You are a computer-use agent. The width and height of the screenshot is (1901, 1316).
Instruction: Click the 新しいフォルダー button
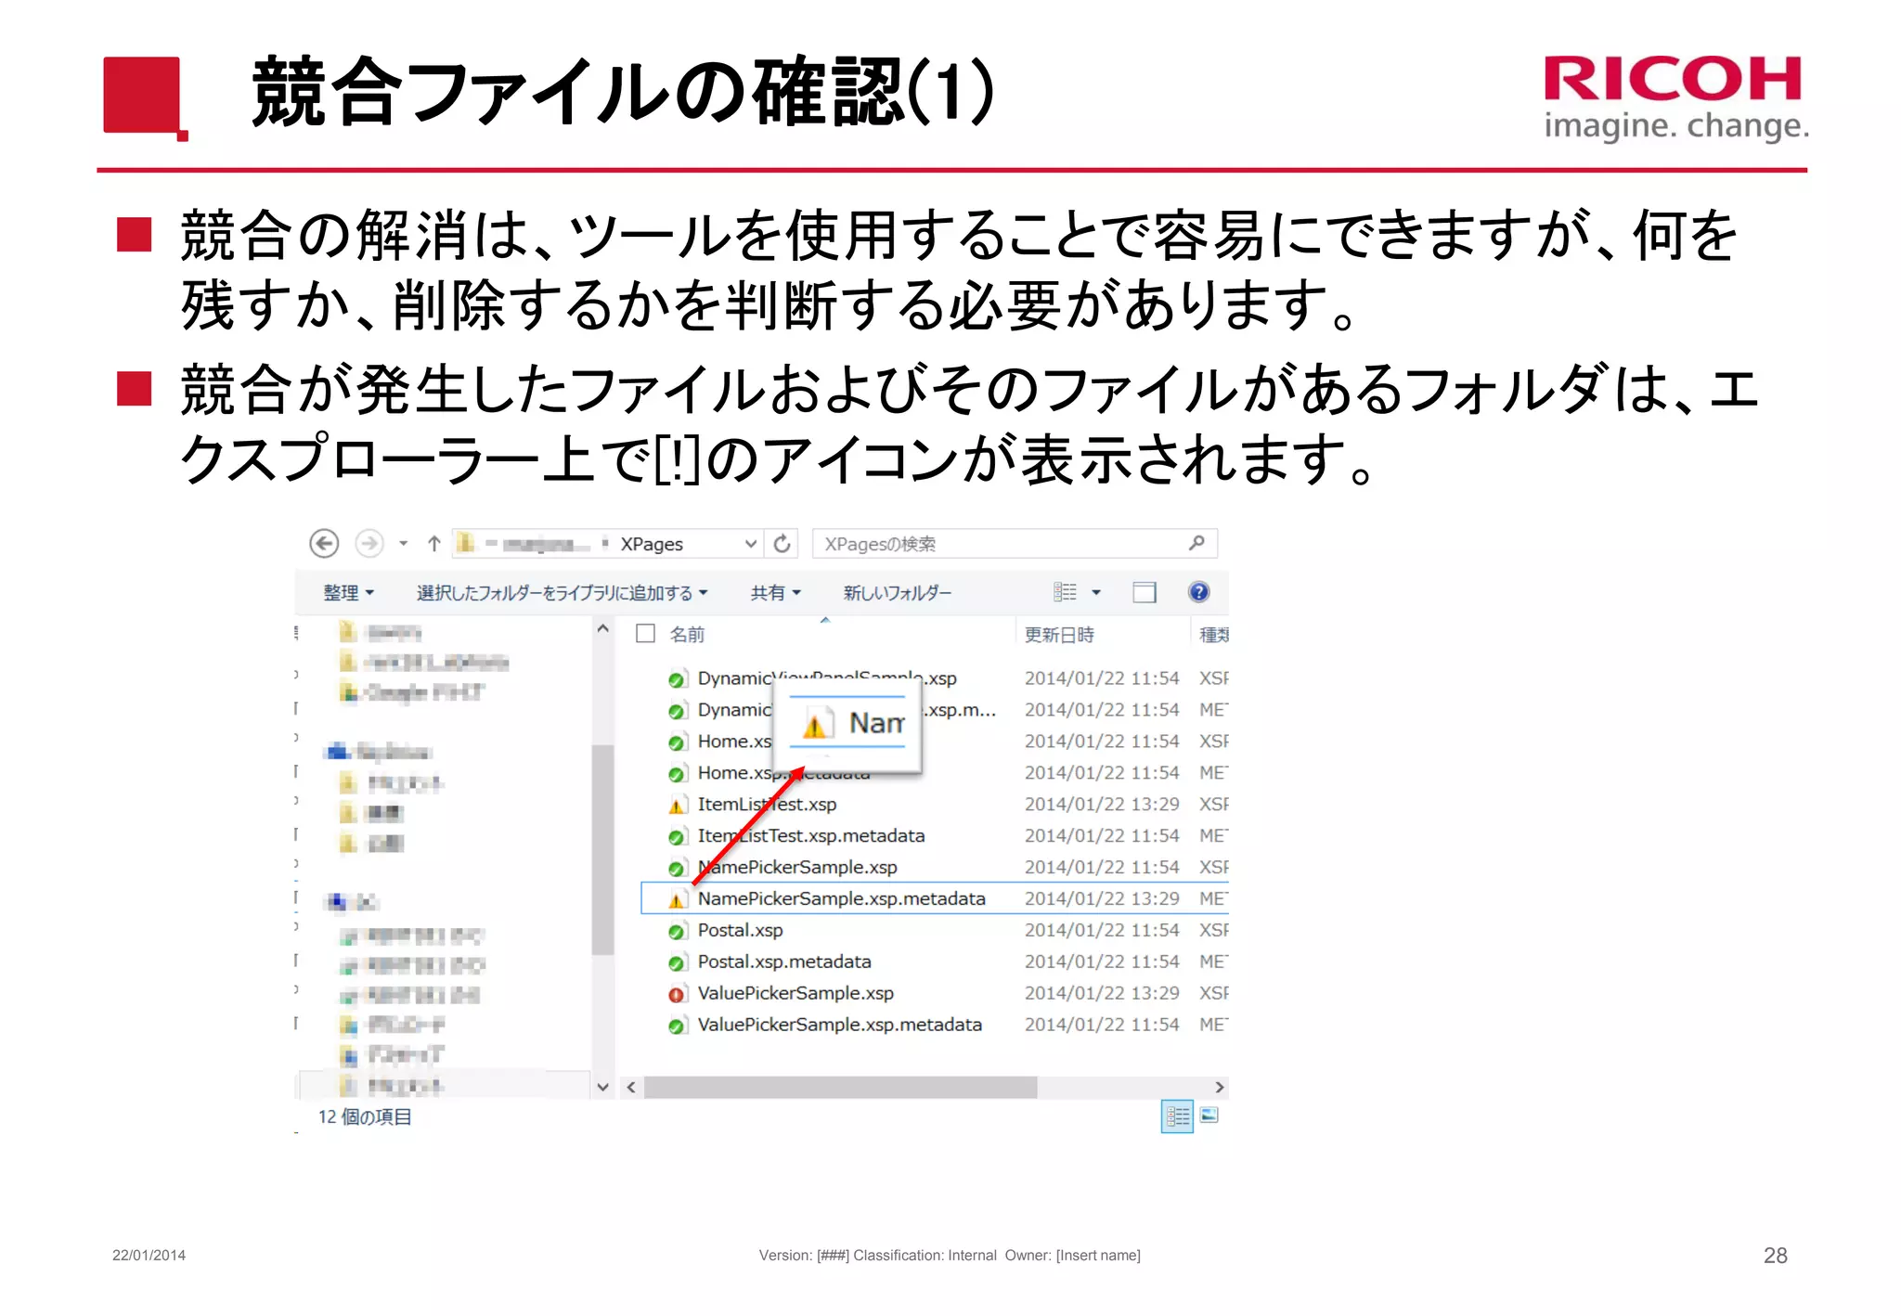tap(898, 593)
